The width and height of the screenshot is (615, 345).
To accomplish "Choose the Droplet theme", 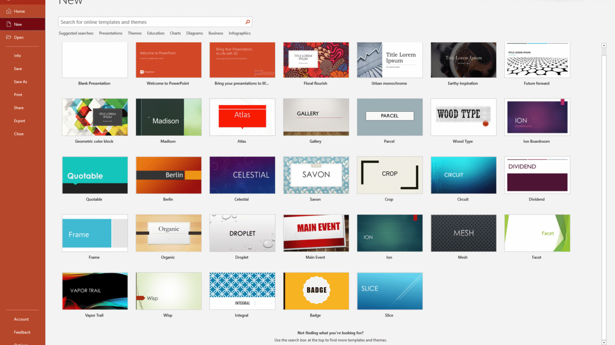I will coord(242,233).
